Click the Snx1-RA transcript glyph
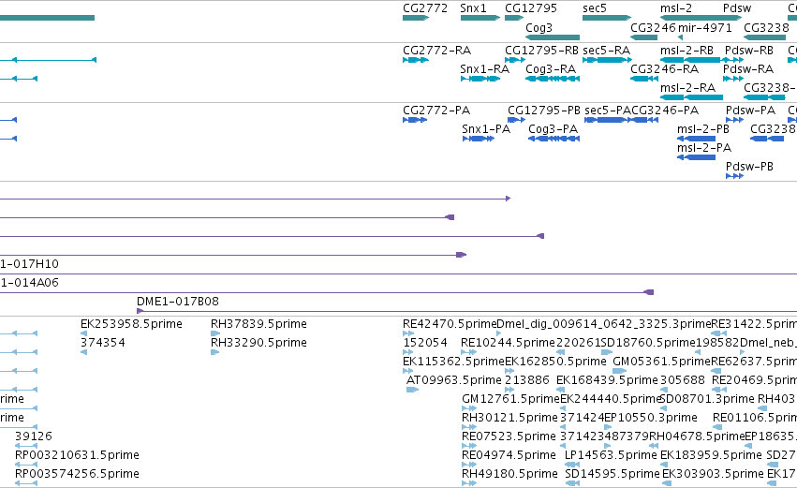 click(480, 79)
